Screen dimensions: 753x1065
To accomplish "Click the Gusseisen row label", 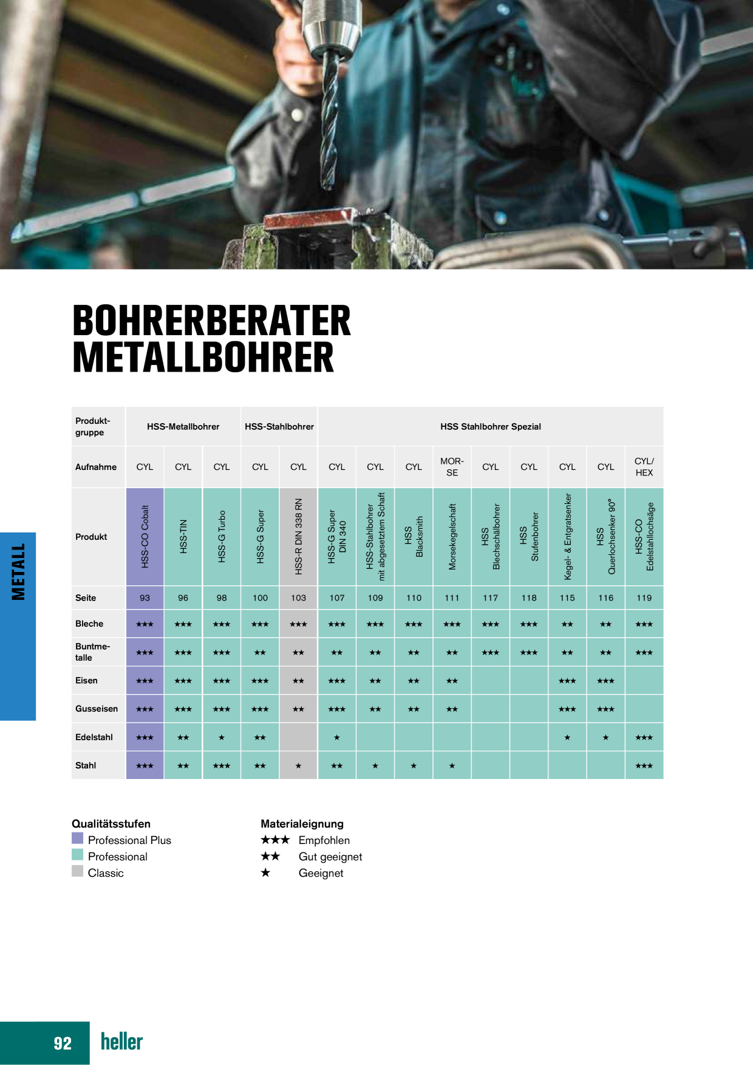I will click(x=97, y=709).
